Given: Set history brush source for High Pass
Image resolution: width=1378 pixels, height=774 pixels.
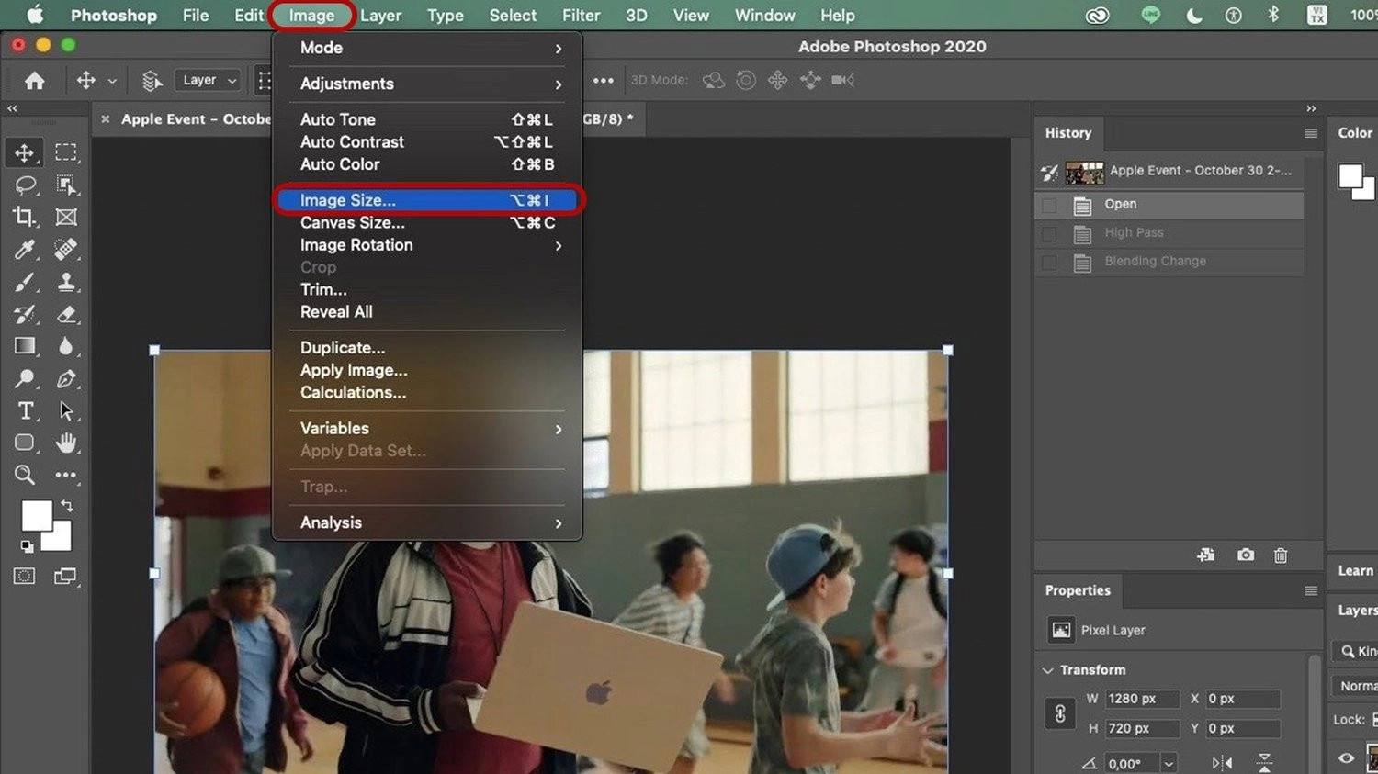Looking at the screenshot, I should click(x=1049, y=233).
